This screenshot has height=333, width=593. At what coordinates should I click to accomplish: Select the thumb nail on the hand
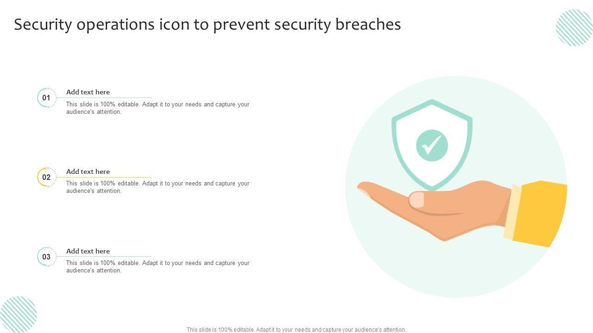[417, 200]
